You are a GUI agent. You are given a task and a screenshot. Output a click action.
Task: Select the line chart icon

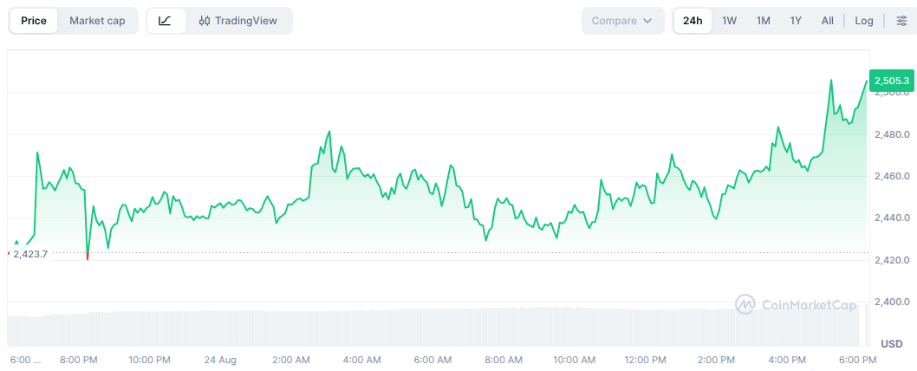166,21
